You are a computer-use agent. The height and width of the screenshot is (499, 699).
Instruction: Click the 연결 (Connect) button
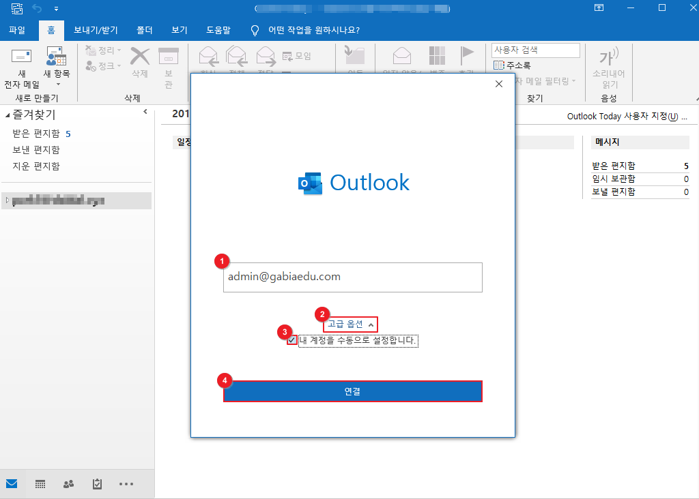tap(353, 391)
